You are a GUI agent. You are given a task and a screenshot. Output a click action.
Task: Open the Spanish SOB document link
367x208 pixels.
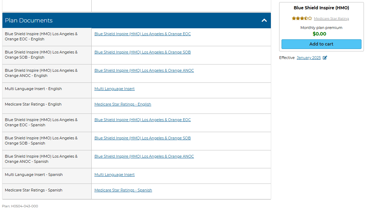[x=143, y=138]
